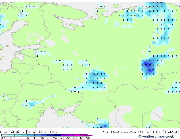Image resolution: width=180 pixels, height=139 pixels.
Task: Click legend tick label "15"
Action: (x=42, y=138)
